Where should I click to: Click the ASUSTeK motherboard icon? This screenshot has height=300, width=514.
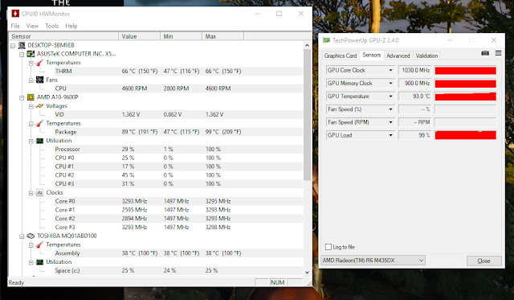[31, 54]
